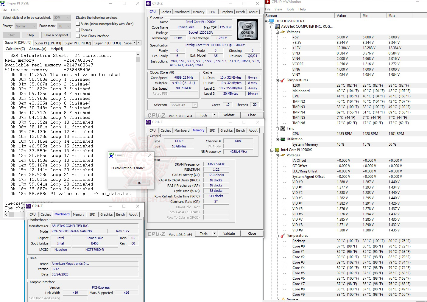
Task: Open the View menu in HWMonitor
Action: (x=278, y=9)
